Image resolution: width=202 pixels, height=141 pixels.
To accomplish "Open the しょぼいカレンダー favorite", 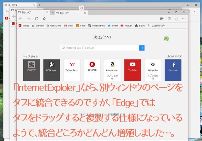I will (156, 26).
